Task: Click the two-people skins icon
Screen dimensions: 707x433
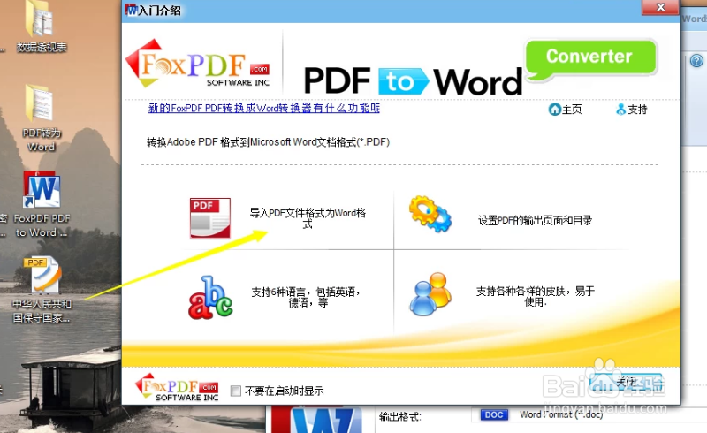Action: pyautogui.click(x=430, y=294)
